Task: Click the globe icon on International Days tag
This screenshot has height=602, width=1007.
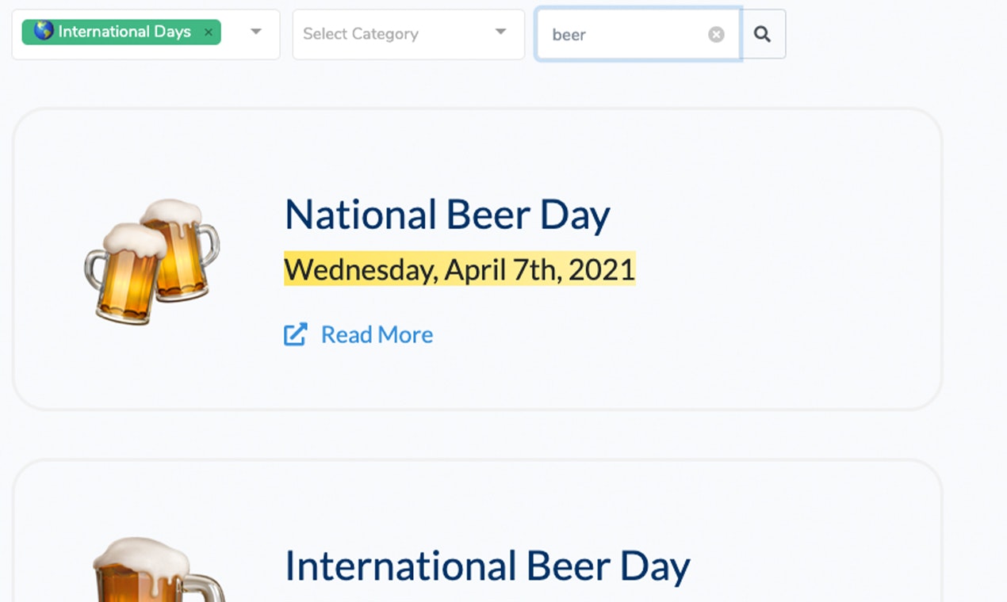Action: 44,31
